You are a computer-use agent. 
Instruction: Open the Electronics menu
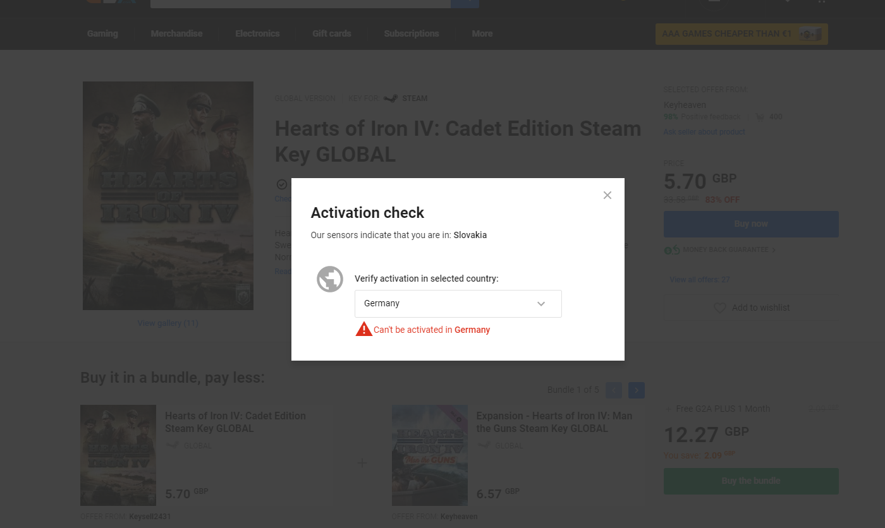(x=257, y=33)
